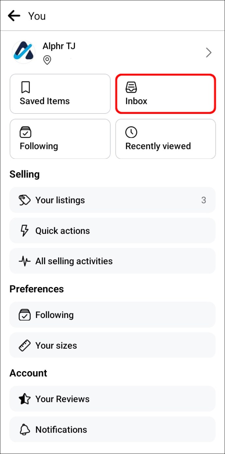Viewport: 225px width, 454px height.
Task: Tap the price tag icon for listings
Action: point(25,200)
